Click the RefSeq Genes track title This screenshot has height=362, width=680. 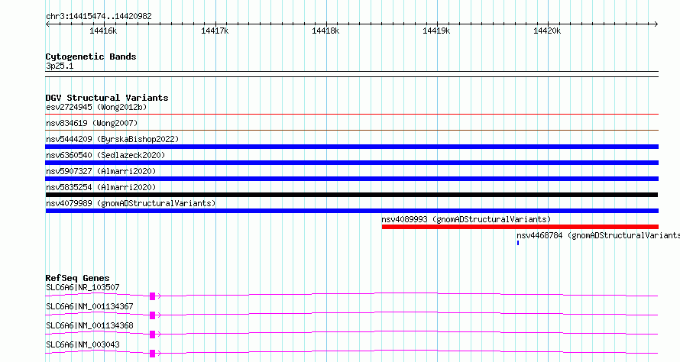pyautogui.click(x=77, y=278)
